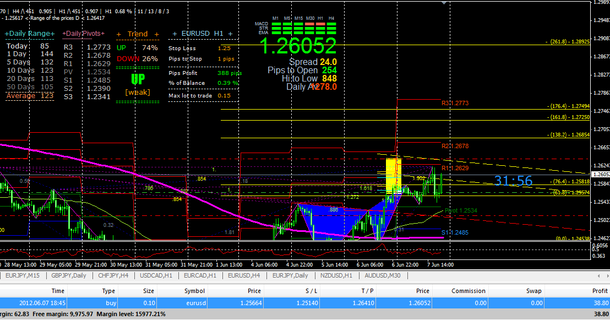Open the NZDUSD,H1 chart tab
610x320 pixels.
[x=336, y=275]
